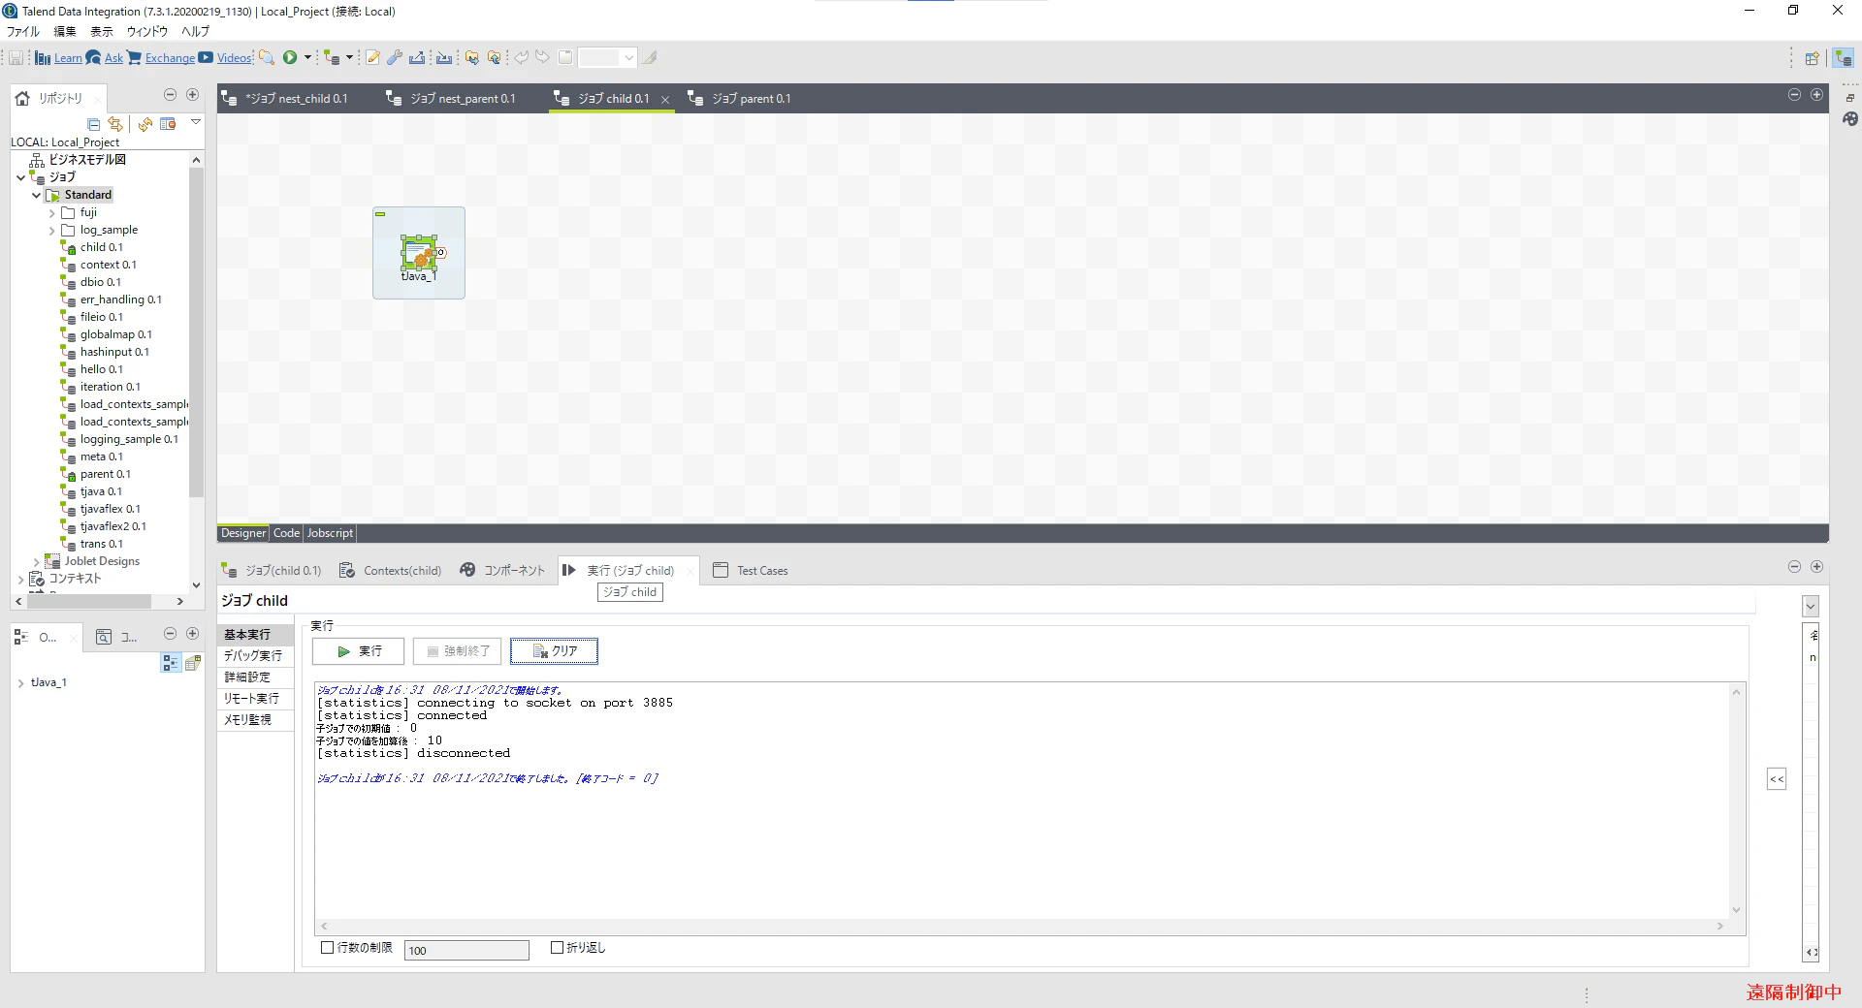Click the export items toolbar icon
1862x1008 pixels.
417,57
